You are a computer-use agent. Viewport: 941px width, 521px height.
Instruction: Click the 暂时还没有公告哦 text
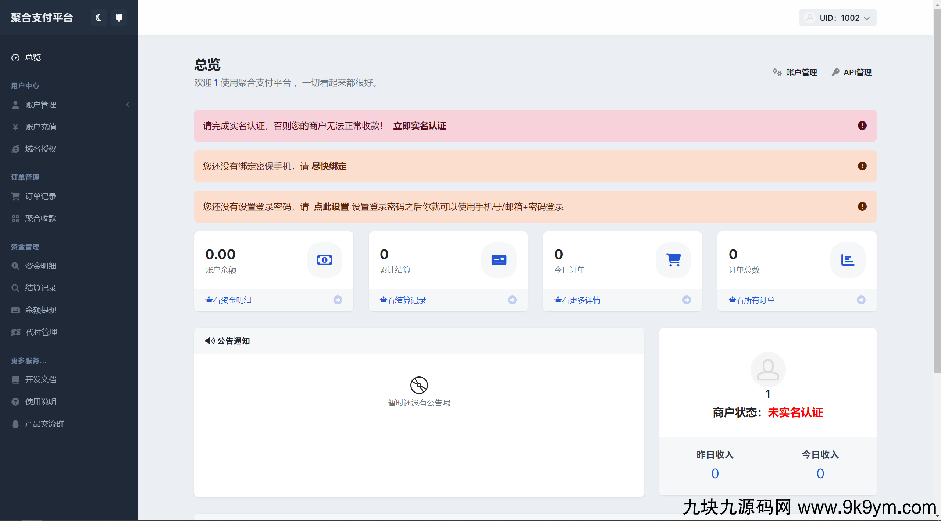point(419,403)
